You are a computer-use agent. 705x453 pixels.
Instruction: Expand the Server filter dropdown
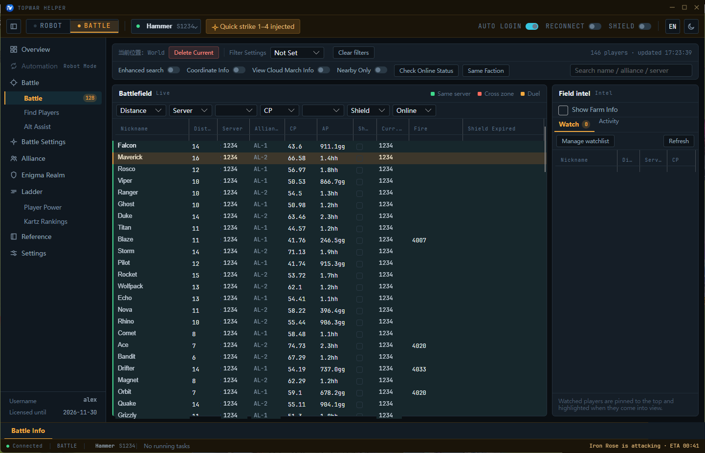191,110
